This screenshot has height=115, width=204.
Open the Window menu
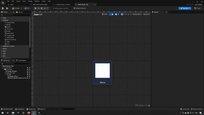click(37, 1)
